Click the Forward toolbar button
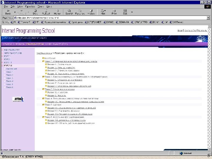This screenshot has height=159, width=212. tap(21, 12)
